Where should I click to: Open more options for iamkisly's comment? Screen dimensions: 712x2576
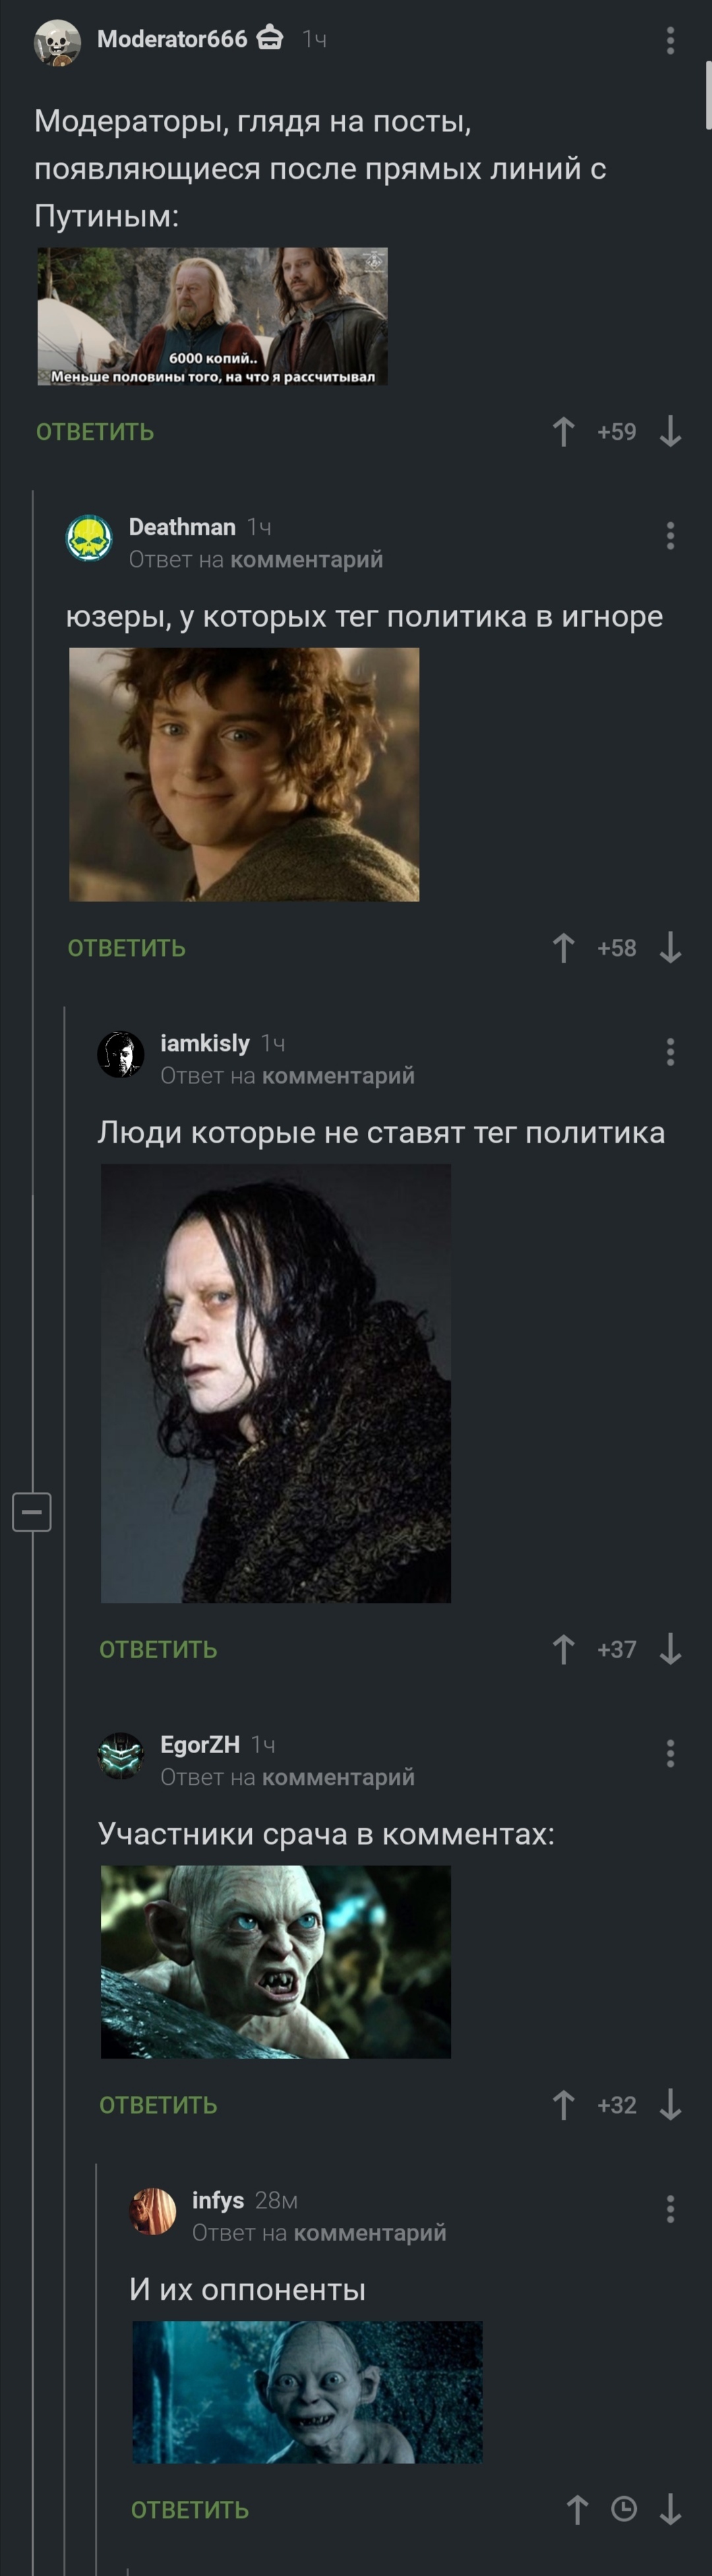tap(670, 1051)
